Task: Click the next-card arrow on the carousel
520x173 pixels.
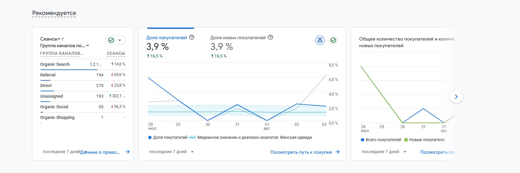Action: pyautogui.click(x=456, y=97)
